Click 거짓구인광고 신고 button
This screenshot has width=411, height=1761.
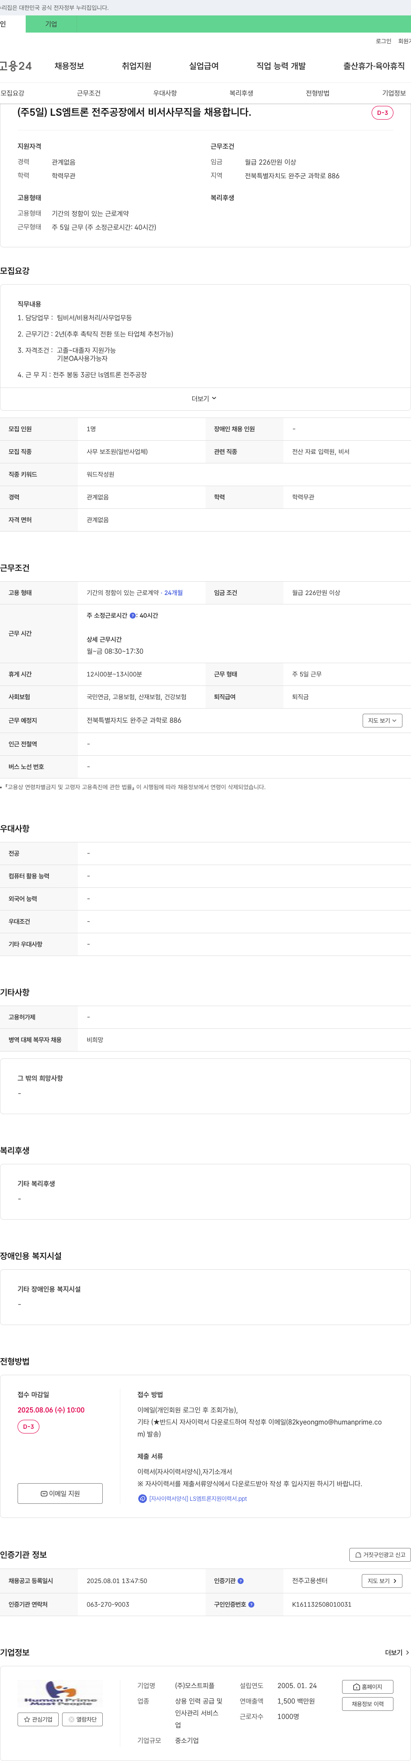[380, 1554]
